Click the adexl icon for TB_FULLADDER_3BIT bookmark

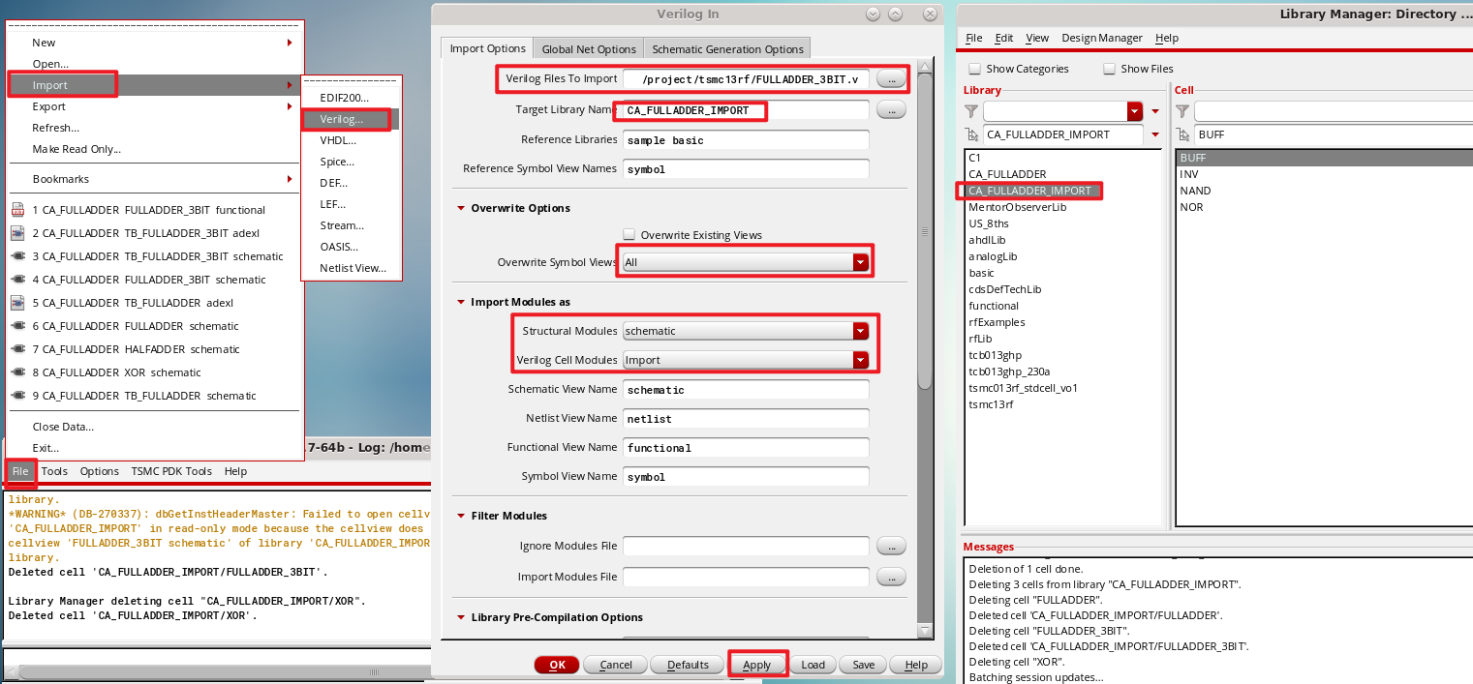point(15,232)
